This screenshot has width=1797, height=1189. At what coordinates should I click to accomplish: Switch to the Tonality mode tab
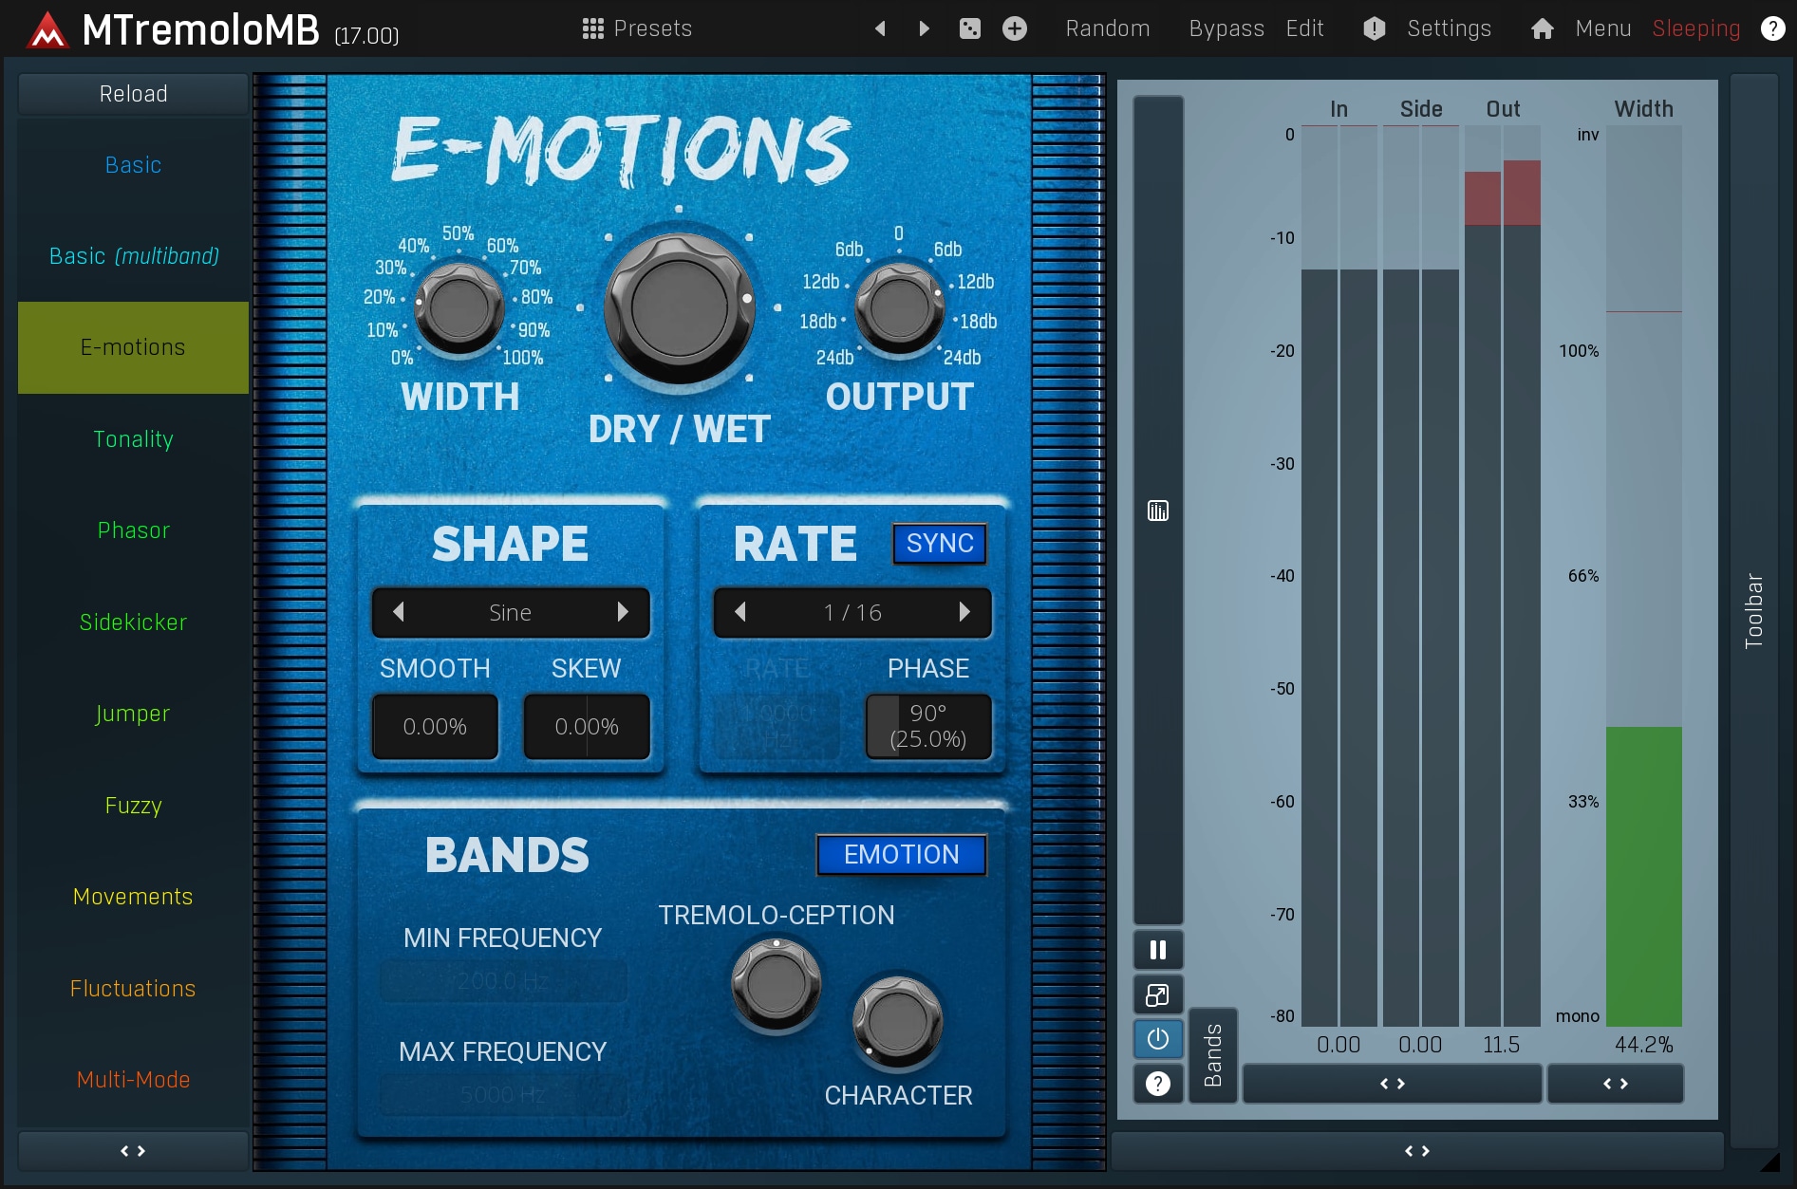tap(133, 439)
